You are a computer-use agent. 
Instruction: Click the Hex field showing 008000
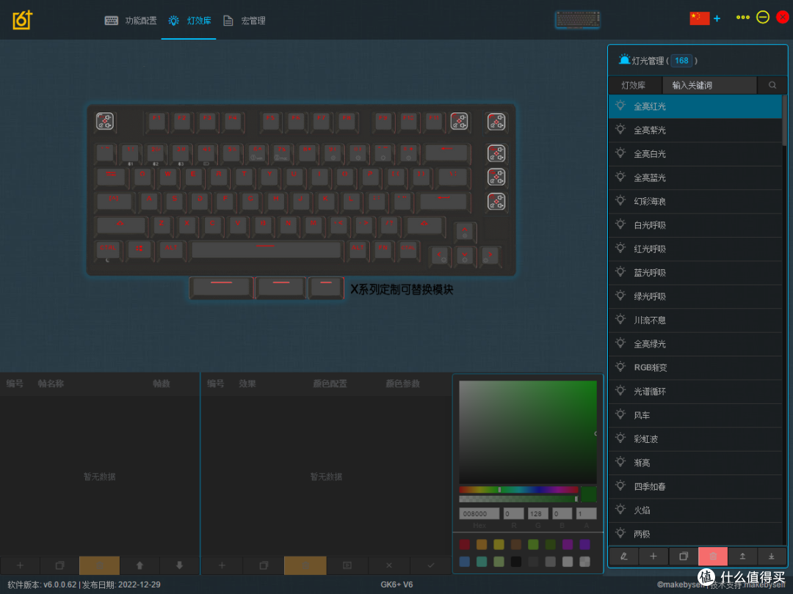pyautogui.click(x=479, y=513)
